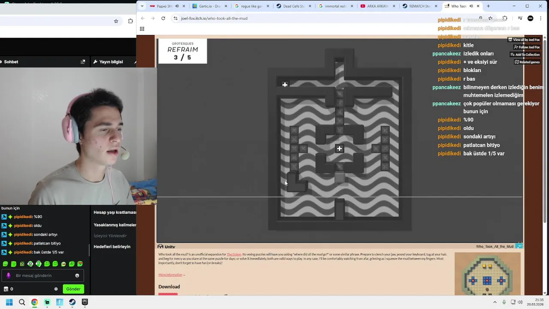Click the plus tile in game center

coord(339,148)
